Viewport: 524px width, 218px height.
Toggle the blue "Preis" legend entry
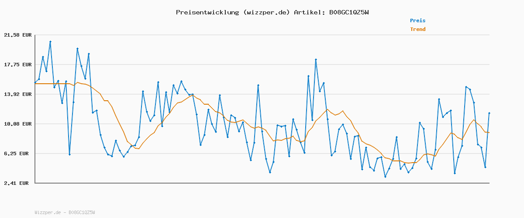(x=417, y=20)
